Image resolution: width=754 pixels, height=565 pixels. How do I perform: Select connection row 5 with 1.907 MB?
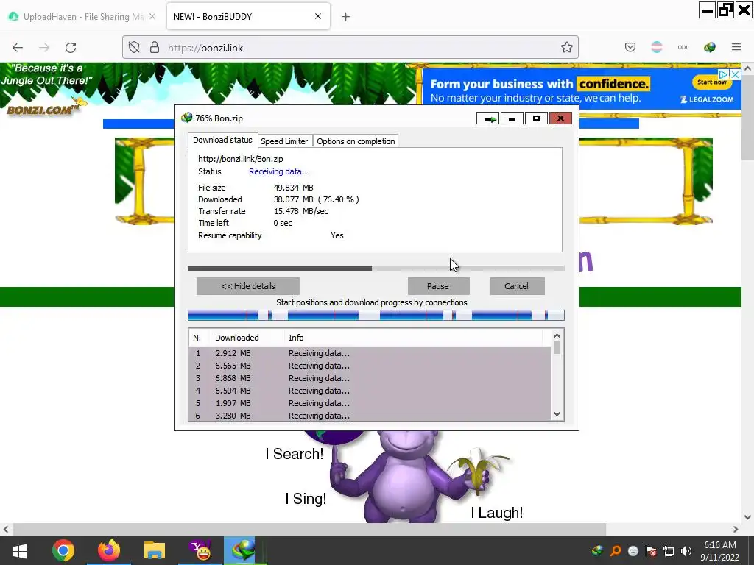[x=370, y=403]
